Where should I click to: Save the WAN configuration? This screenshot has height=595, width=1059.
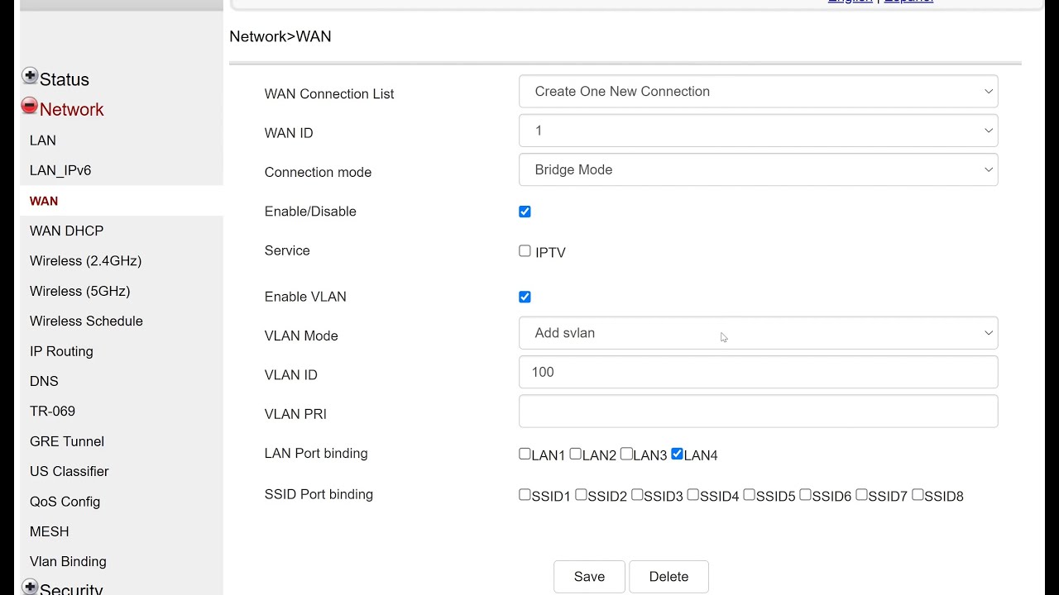click(589, 577)
